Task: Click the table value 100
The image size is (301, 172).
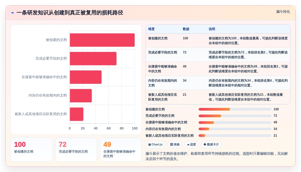Action: (186, 38)
